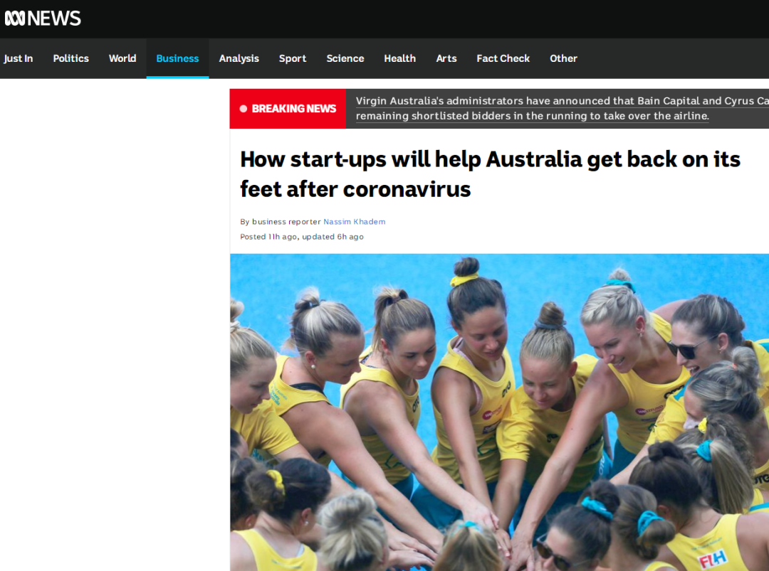Open the Sport section
Image resolution: width=769 pixels, height=571 pixels.
pos(293,58)
